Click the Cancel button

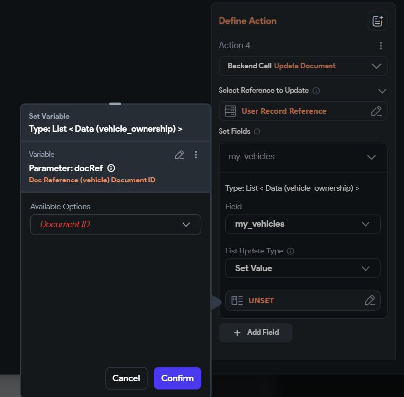(x=126, y=378)
